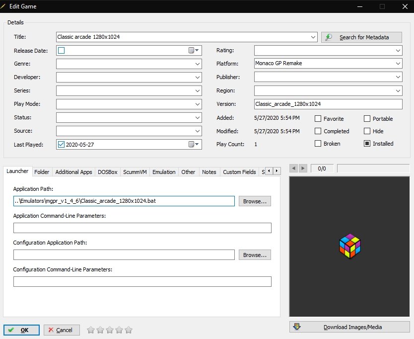414x339 pixels.
Task: Expand the Series dropdown
Action: click(197, 90)
